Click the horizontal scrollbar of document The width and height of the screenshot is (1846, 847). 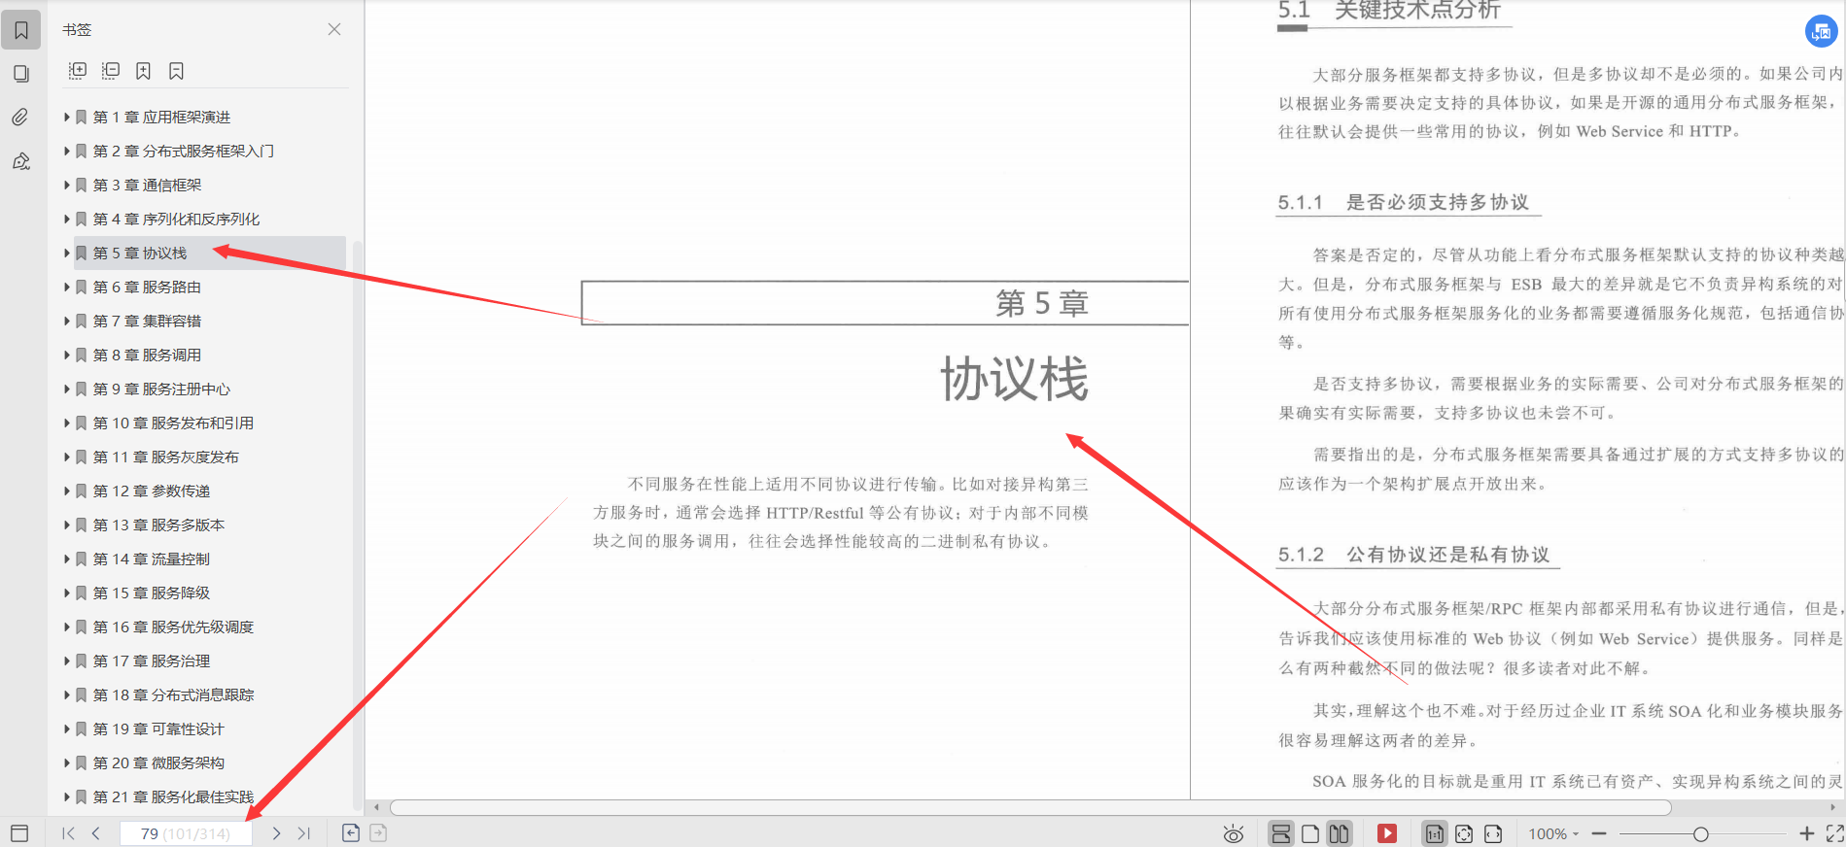(x=1030, y=807)
